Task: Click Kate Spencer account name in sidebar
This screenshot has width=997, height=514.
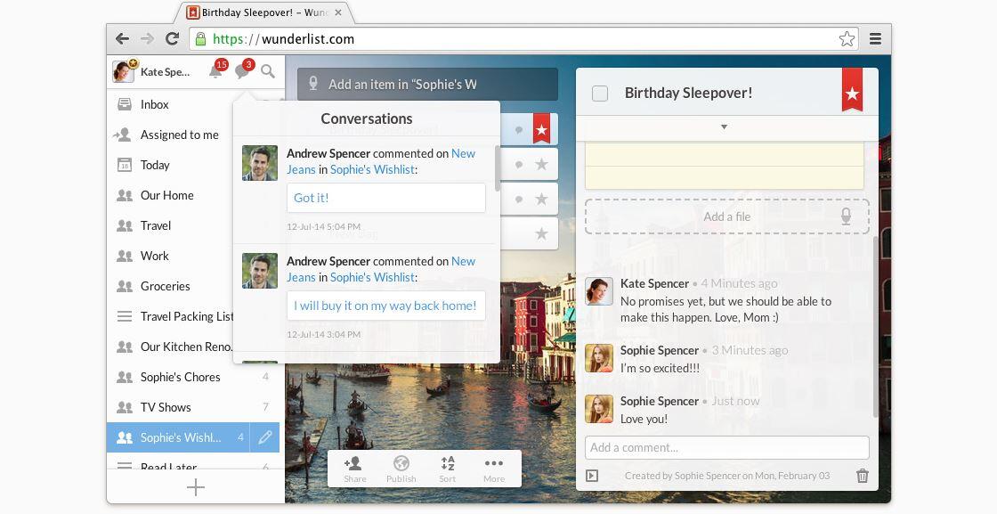Action: pyautogui.click(x=165, y=72)
